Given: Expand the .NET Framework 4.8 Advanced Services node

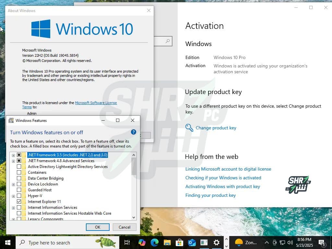Looking at the screenshot, I should [x=13, y=161].
